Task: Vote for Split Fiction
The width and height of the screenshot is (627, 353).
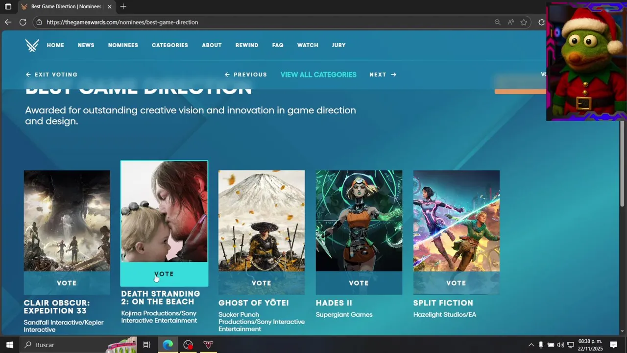Action: point(457,283)
